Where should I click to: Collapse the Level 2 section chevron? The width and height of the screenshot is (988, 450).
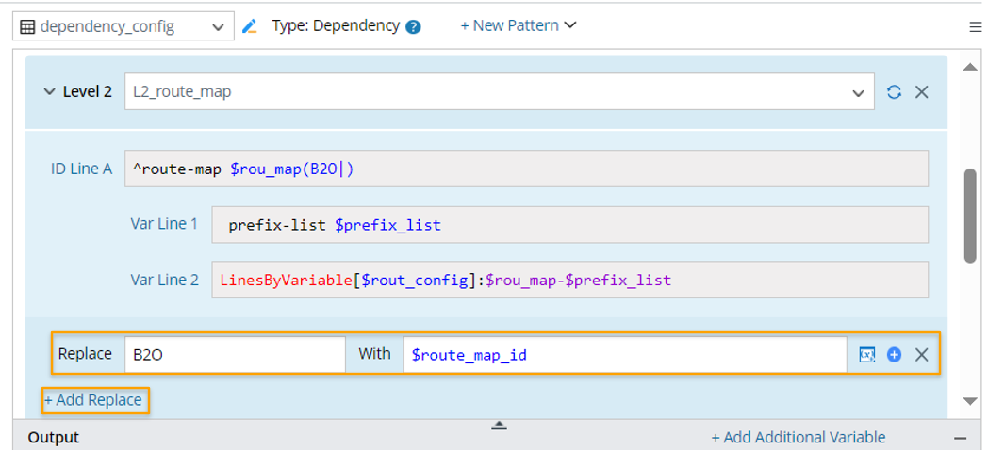tap(49, 92)
